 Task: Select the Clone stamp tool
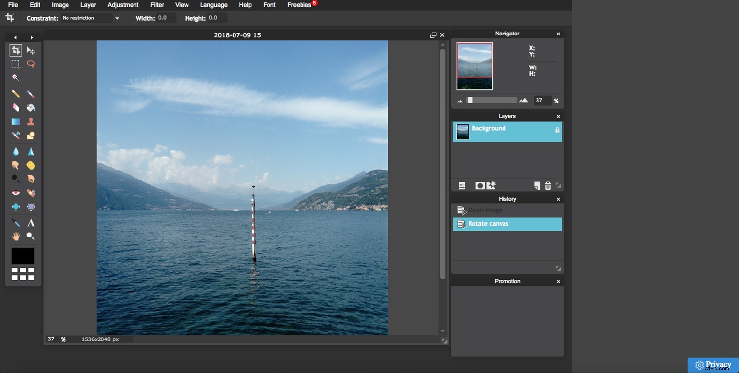click(31, 121)
